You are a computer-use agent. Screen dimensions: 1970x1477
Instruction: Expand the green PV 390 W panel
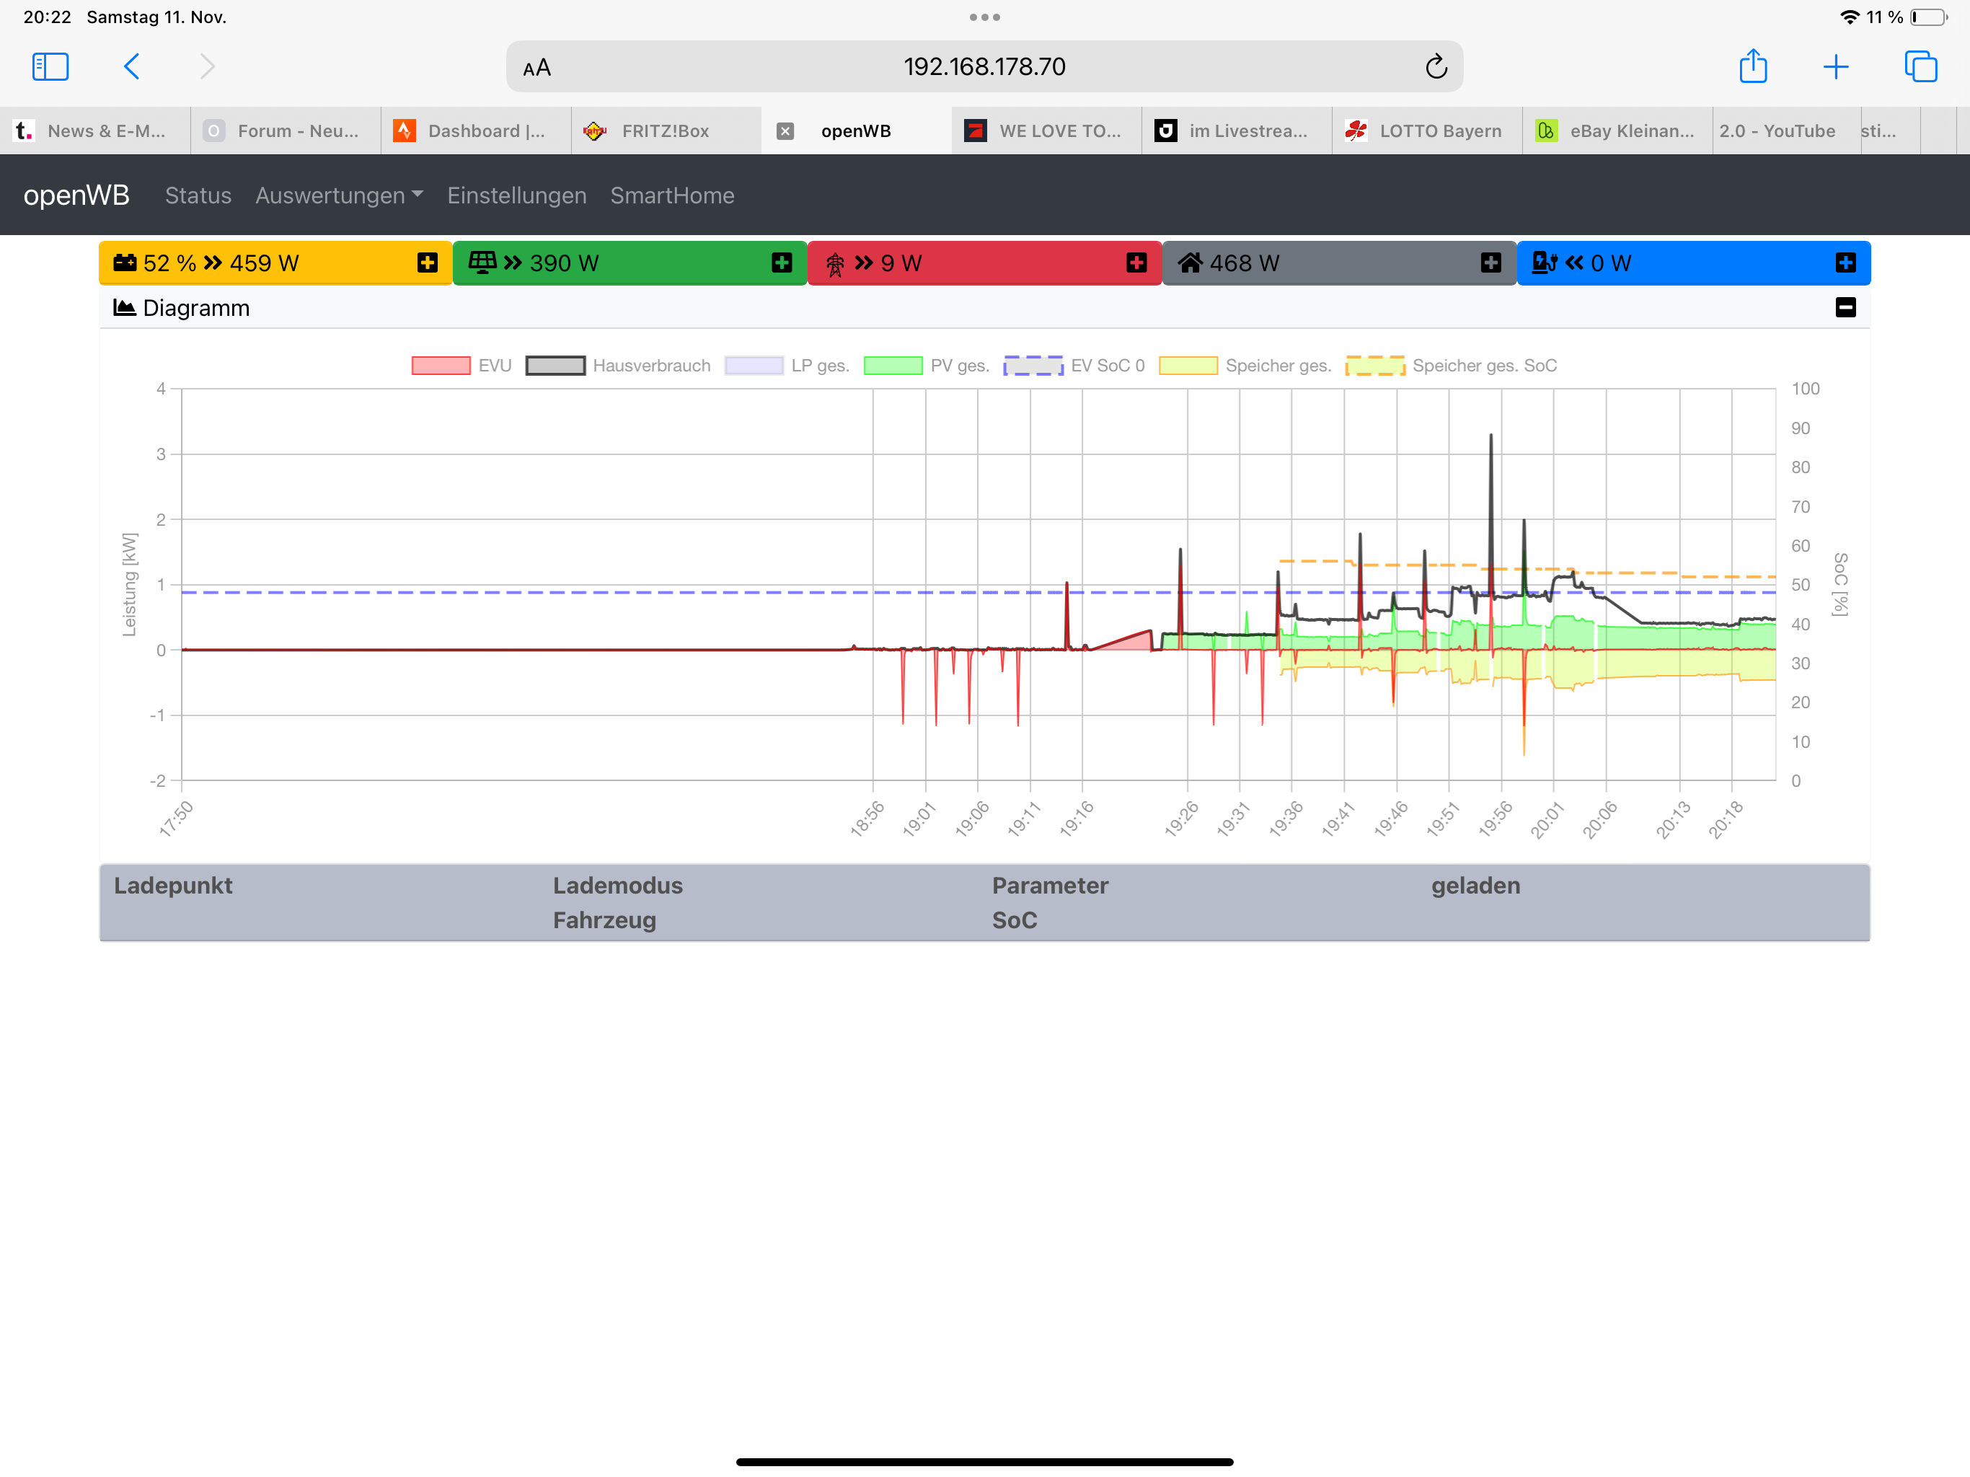coord(782,263)
